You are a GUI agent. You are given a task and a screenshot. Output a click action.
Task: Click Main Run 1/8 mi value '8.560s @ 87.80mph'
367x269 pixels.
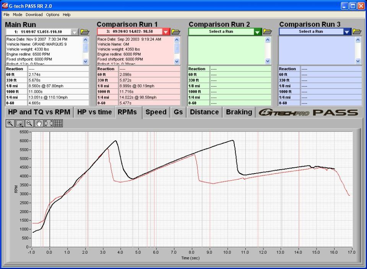46,86
